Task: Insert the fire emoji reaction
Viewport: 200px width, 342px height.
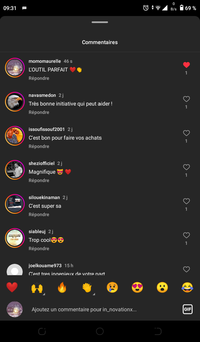Action: point(62,287)
